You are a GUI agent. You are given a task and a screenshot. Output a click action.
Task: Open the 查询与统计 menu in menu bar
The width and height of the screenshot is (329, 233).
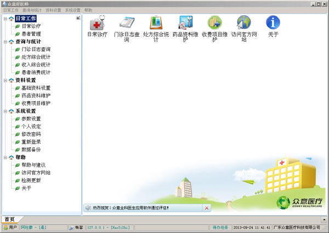(x=32, y=10)
